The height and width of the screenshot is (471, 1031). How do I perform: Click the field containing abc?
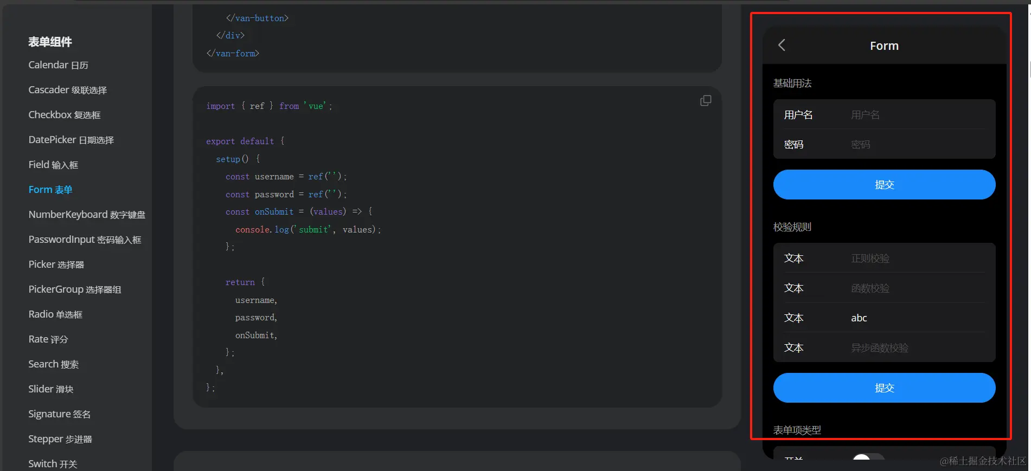click(918, 318)
